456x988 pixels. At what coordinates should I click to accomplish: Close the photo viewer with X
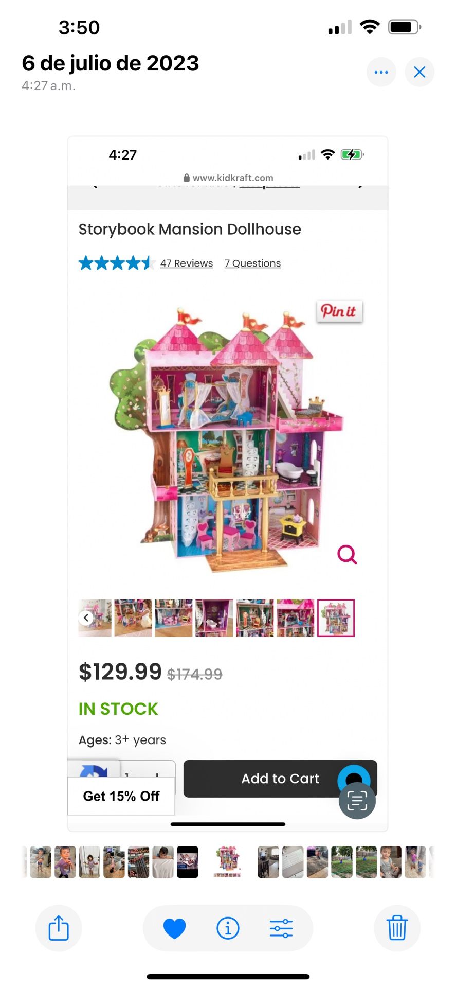[419, 72]
